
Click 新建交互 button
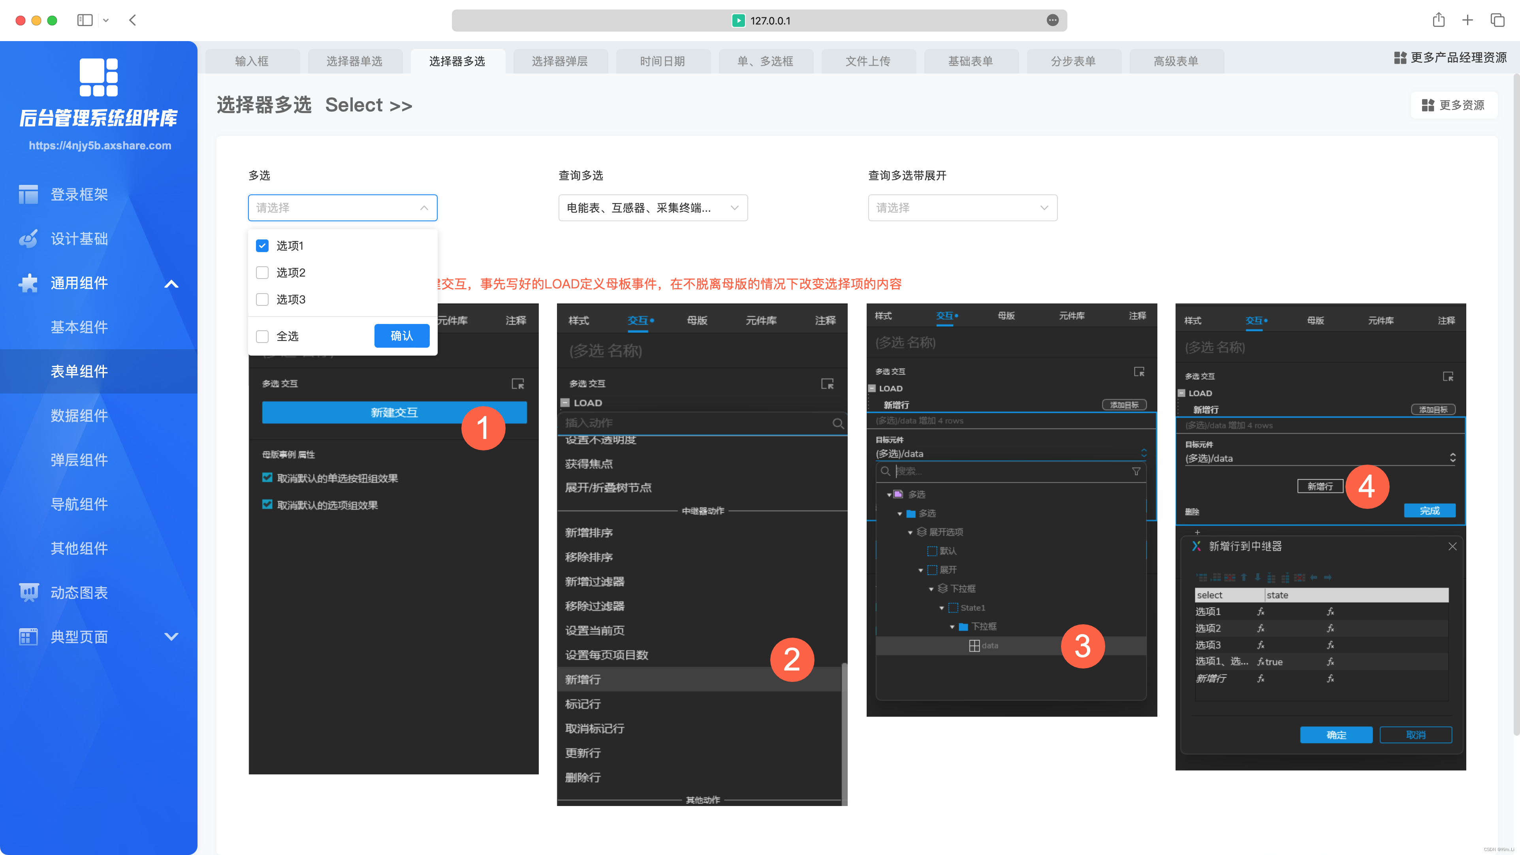(x=394, y=412)
